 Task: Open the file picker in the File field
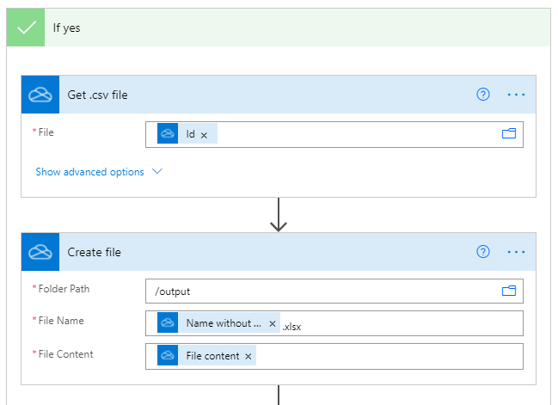pos(508,134)
